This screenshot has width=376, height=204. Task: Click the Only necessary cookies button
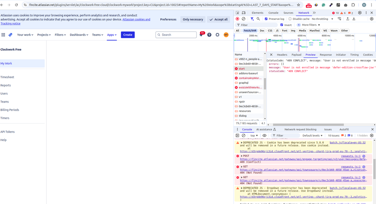[193, 20]
